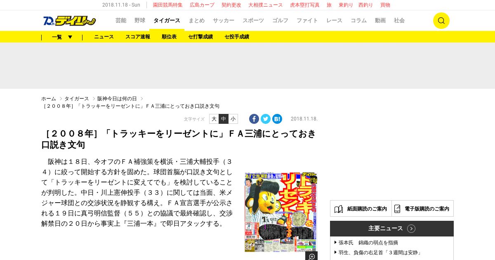Expand the 一覧 dropdown menu

(x=62, y=37)
